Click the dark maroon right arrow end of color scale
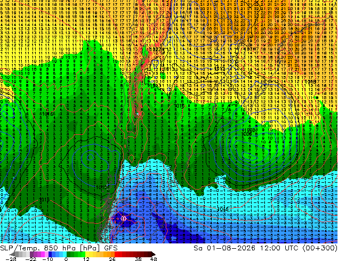The image size is (338, 261). (x=153, y=254)
